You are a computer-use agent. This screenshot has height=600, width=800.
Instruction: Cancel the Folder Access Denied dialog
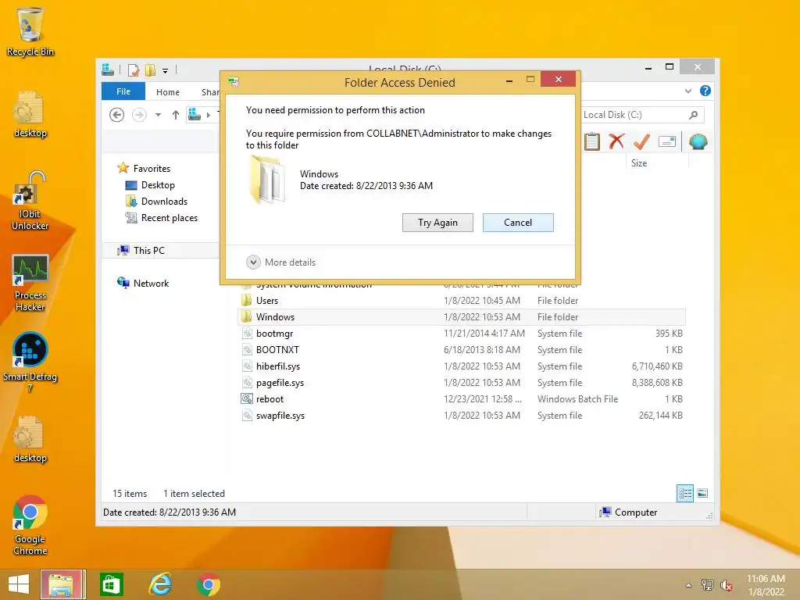tap(518, 223)
